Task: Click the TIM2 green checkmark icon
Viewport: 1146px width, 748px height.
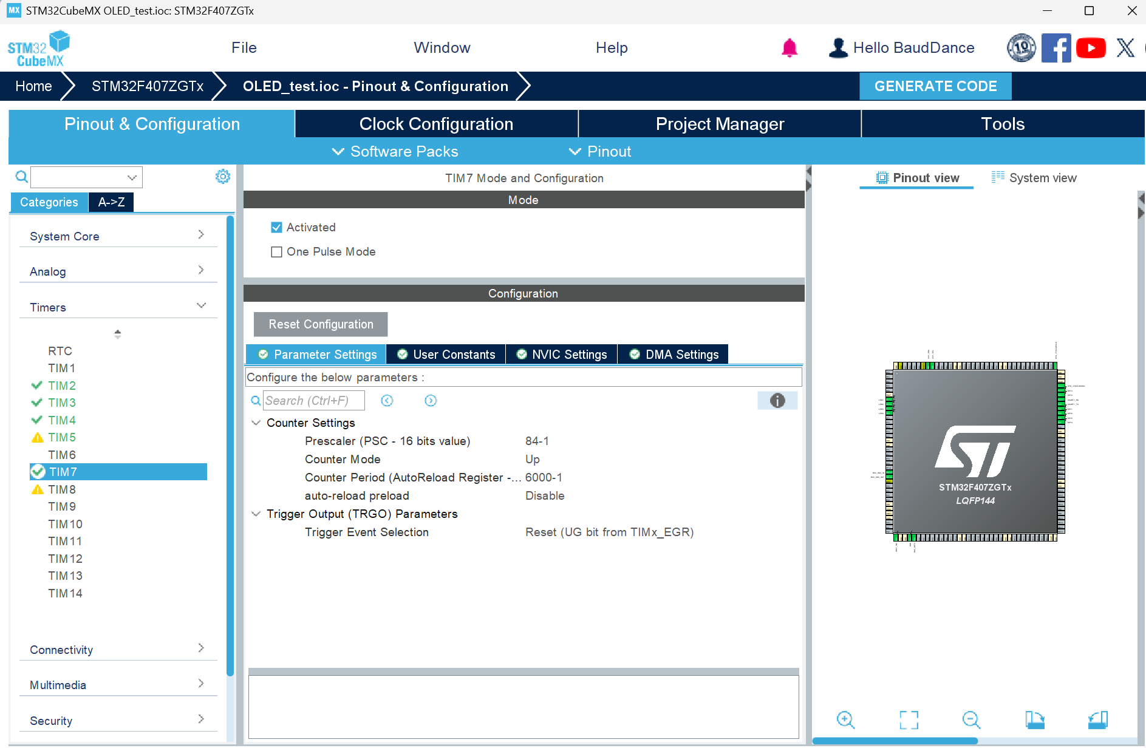Action: click(x=36, y=385)
